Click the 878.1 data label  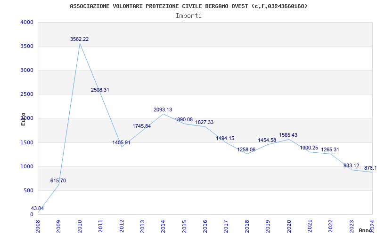370,168
